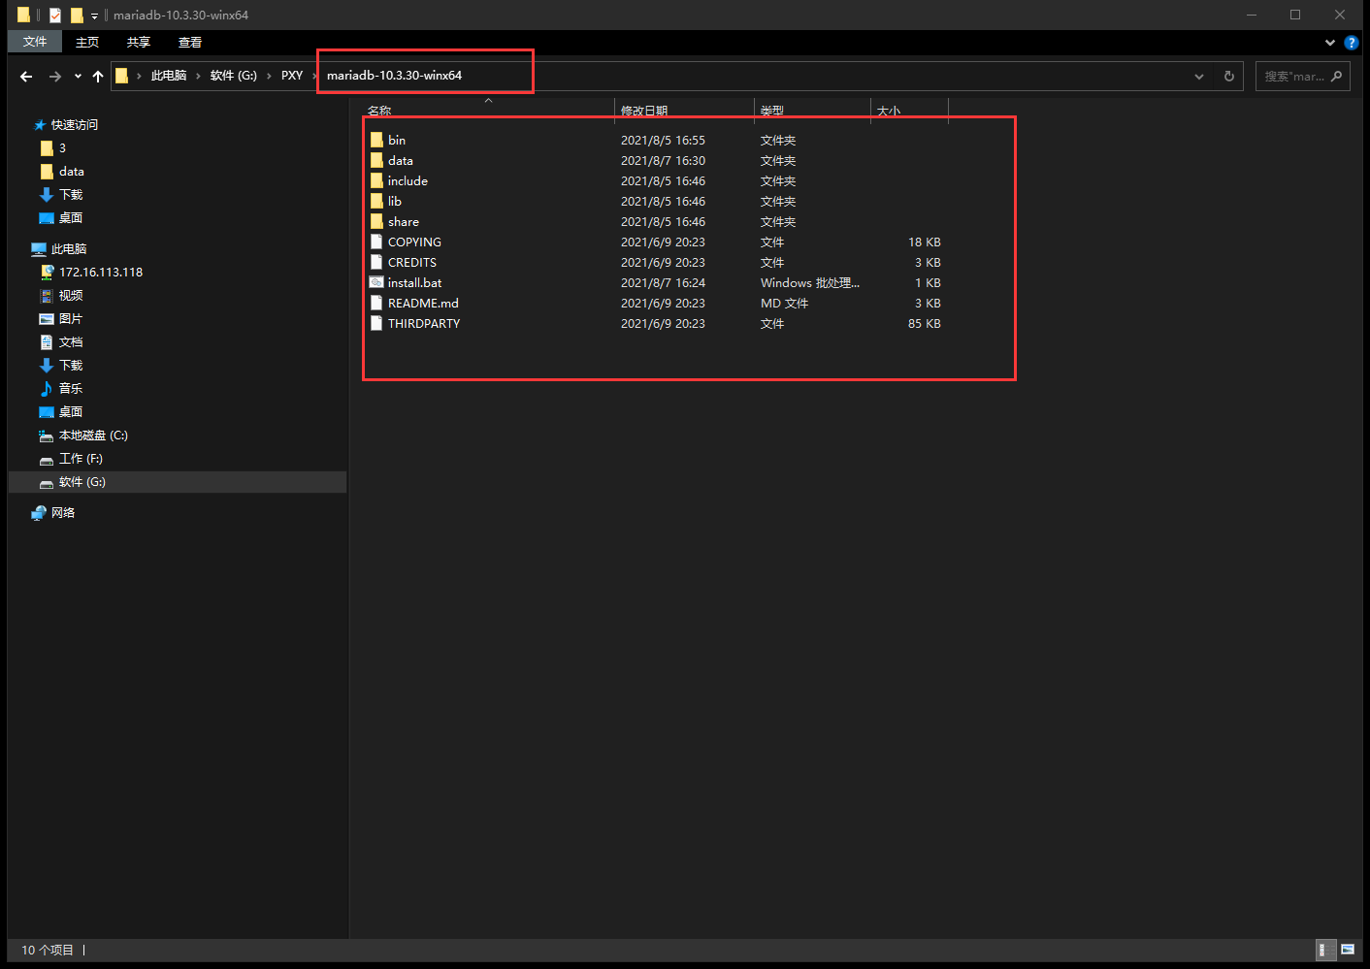Image resolution: width=1370 pixels, height=969 pixels.
Task: Switch to large icons view in status bar
Action: click(1348, 950)
